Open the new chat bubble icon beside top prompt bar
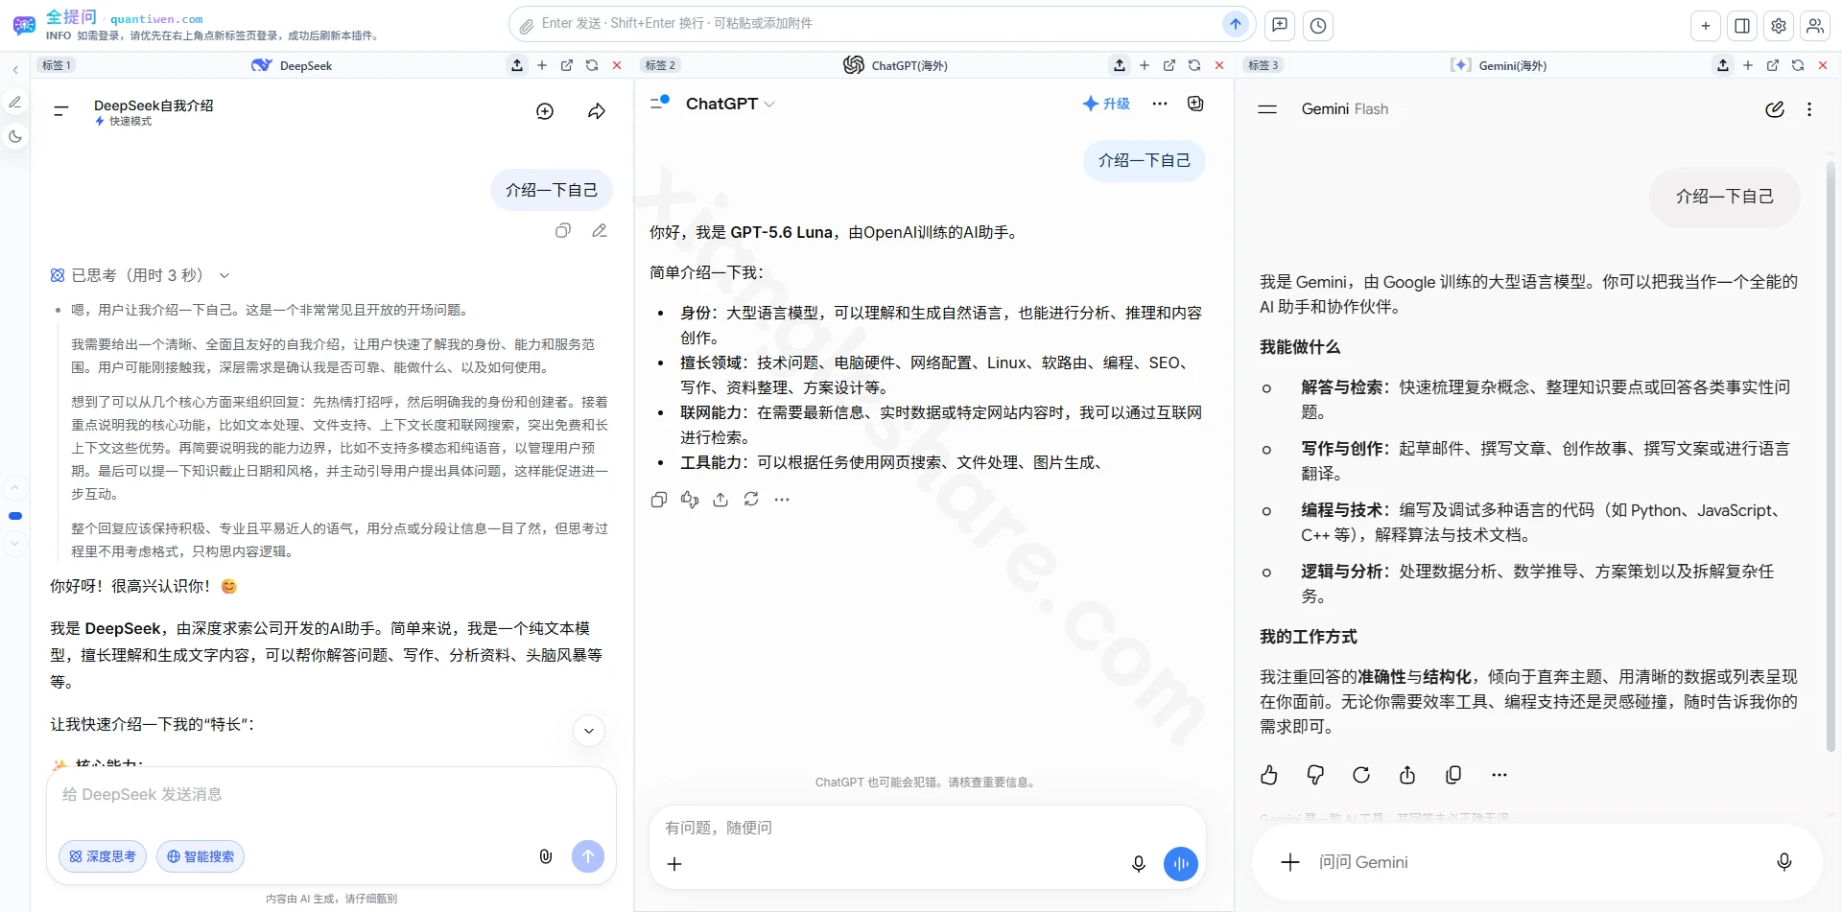 click(x=1280, y=26)
